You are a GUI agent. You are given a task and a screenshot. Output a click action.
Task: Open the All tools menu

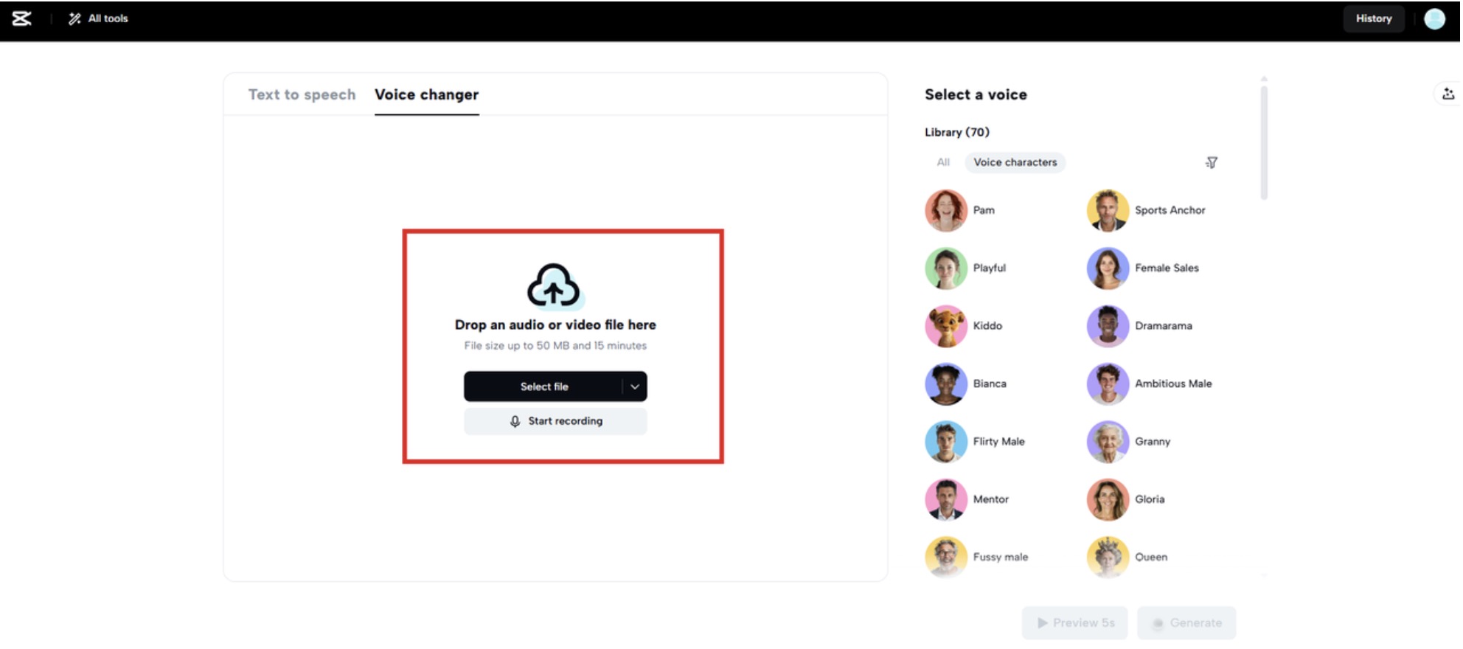[99, 18]
